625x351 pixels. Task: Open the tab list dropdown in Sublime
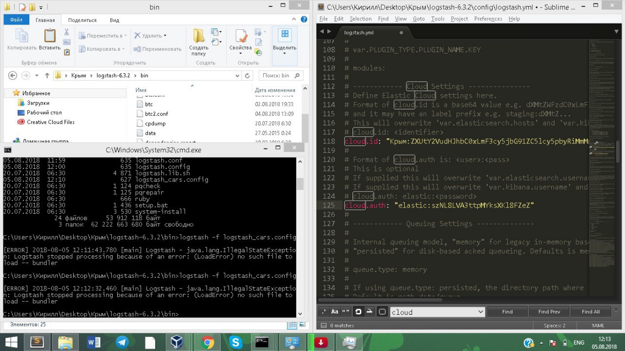pos(616,32)
